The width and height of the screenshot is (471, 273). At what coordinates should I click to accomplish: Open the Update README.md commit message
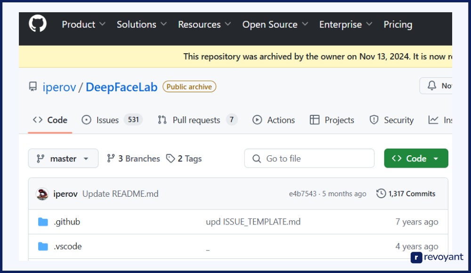(x=121, y=194)
